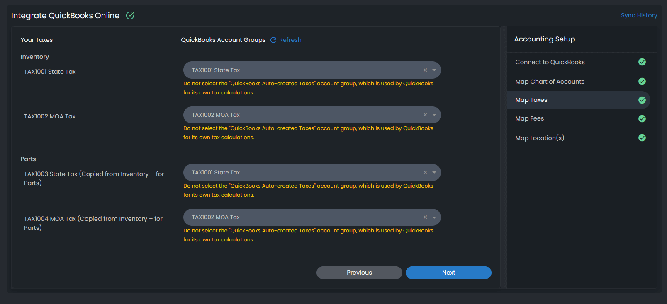
Task: Click combo box field for TAX1002 inventory tax
Action: point(312,115)
